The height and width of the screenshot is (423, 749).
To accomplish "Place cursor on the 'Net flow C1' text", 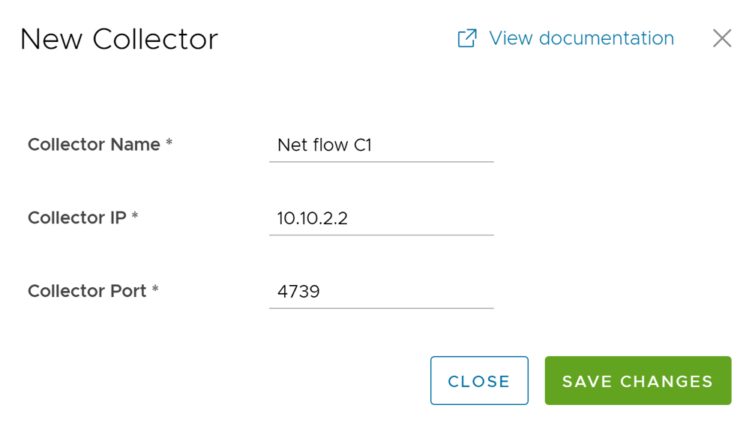I will click(324, 145).
